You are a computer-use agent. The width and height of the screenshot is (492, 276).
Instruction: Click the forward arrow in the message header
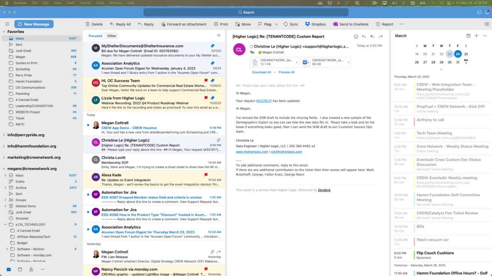(x=381, y=36)
